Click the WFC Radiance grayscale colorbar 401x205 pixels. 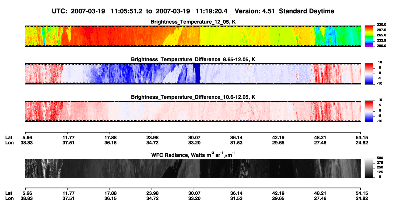370,168
